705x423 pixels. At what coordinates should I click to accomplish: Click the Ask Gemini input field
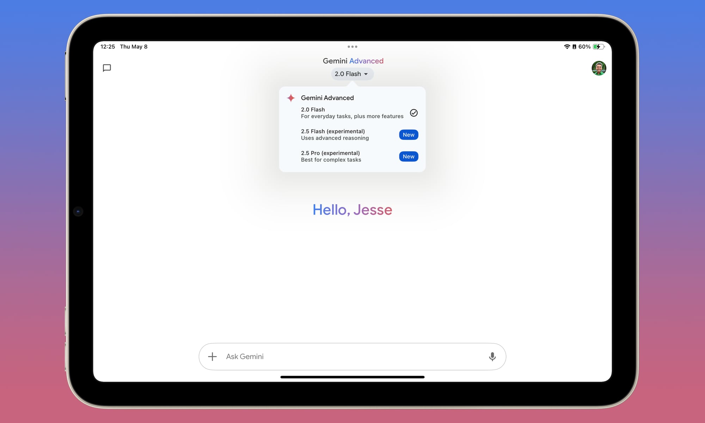pos(317,356)
